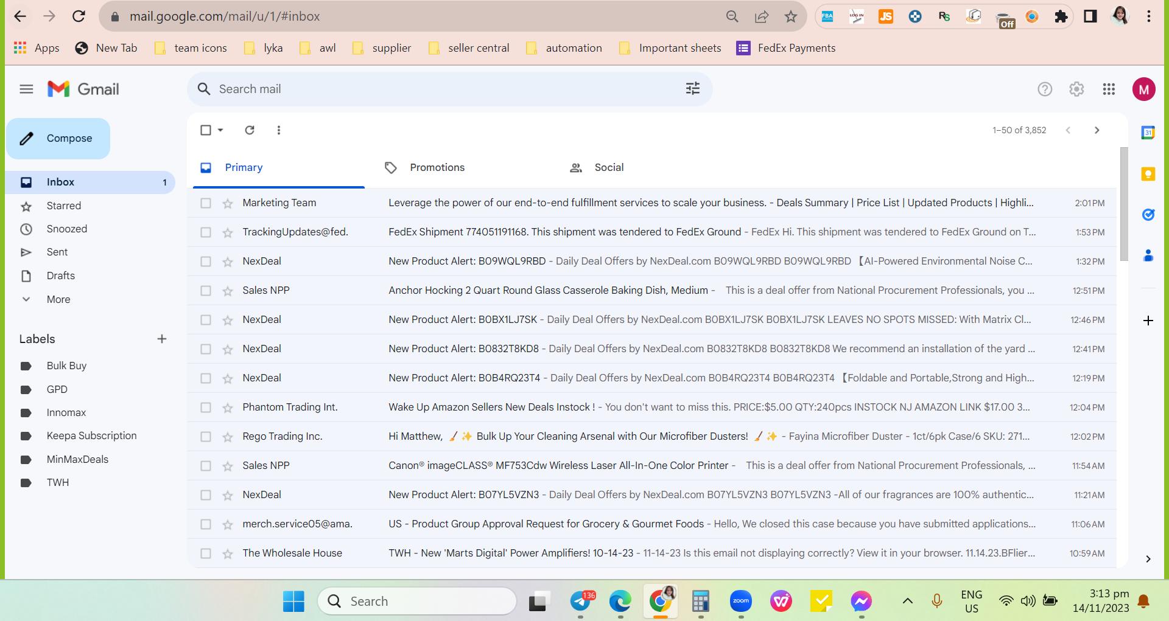Tick the Phantom Trading Int. email checkbox
Screen dimensions: 1169x621
pyautogui.click(x=206, y=408)
